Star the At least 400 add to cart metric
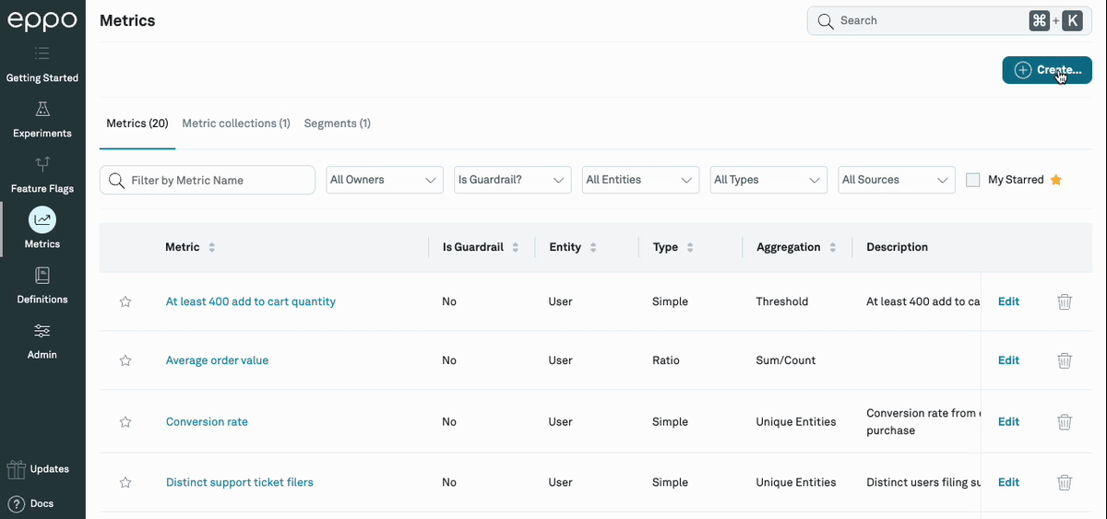 tap(125, 301)
